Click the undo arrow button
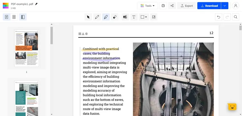 pyautogui.click(x=219, y=17)
